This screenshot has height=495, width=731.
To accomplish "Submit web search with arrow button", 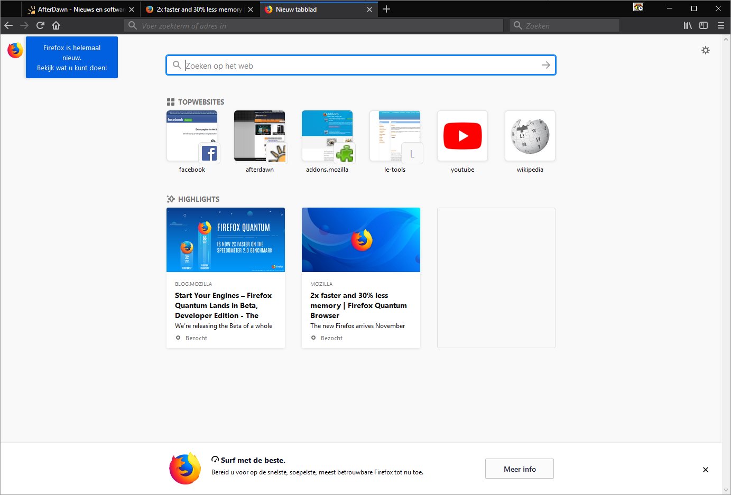I will tap(546, 65).
